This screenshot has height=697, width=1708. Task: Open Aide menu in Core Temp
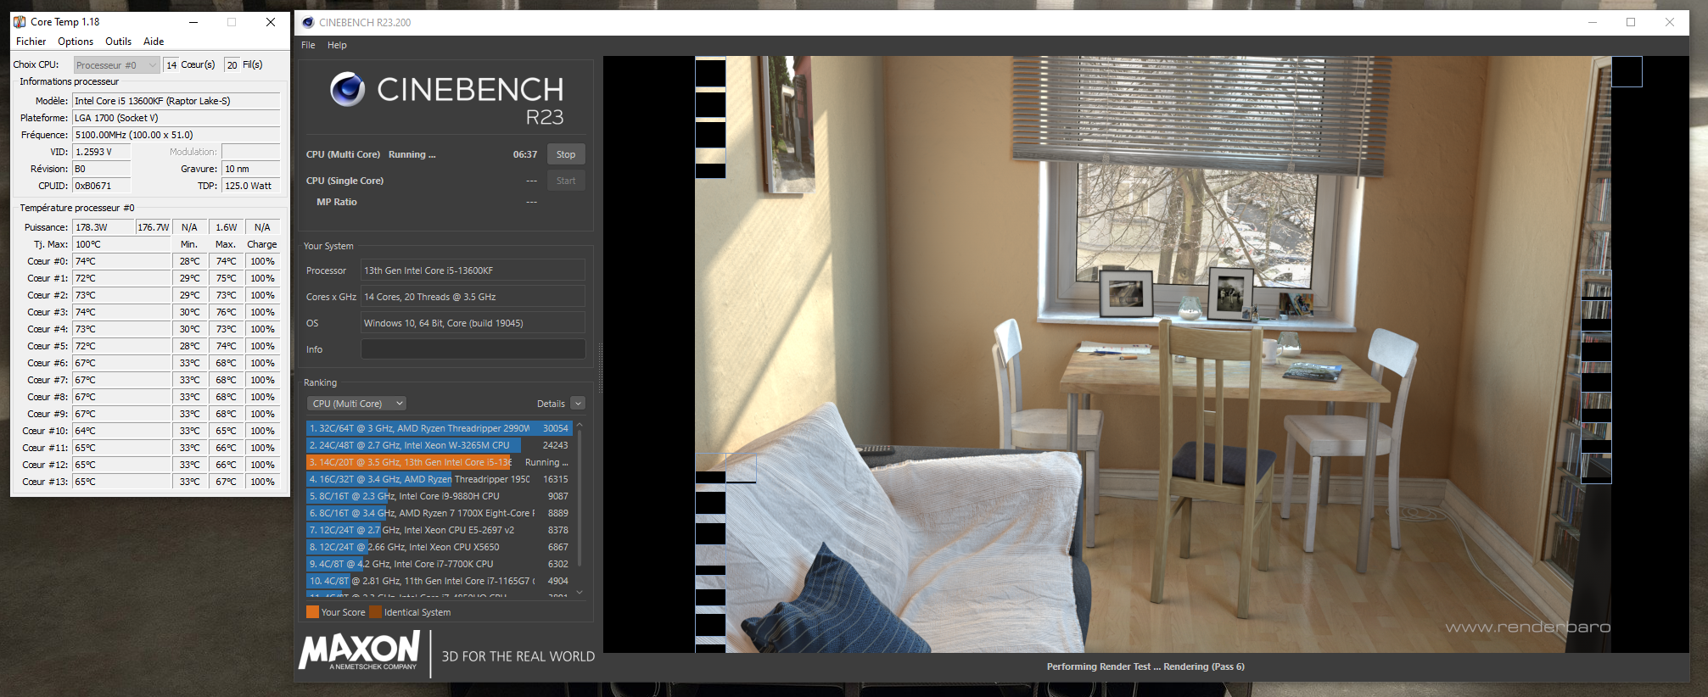154,42
